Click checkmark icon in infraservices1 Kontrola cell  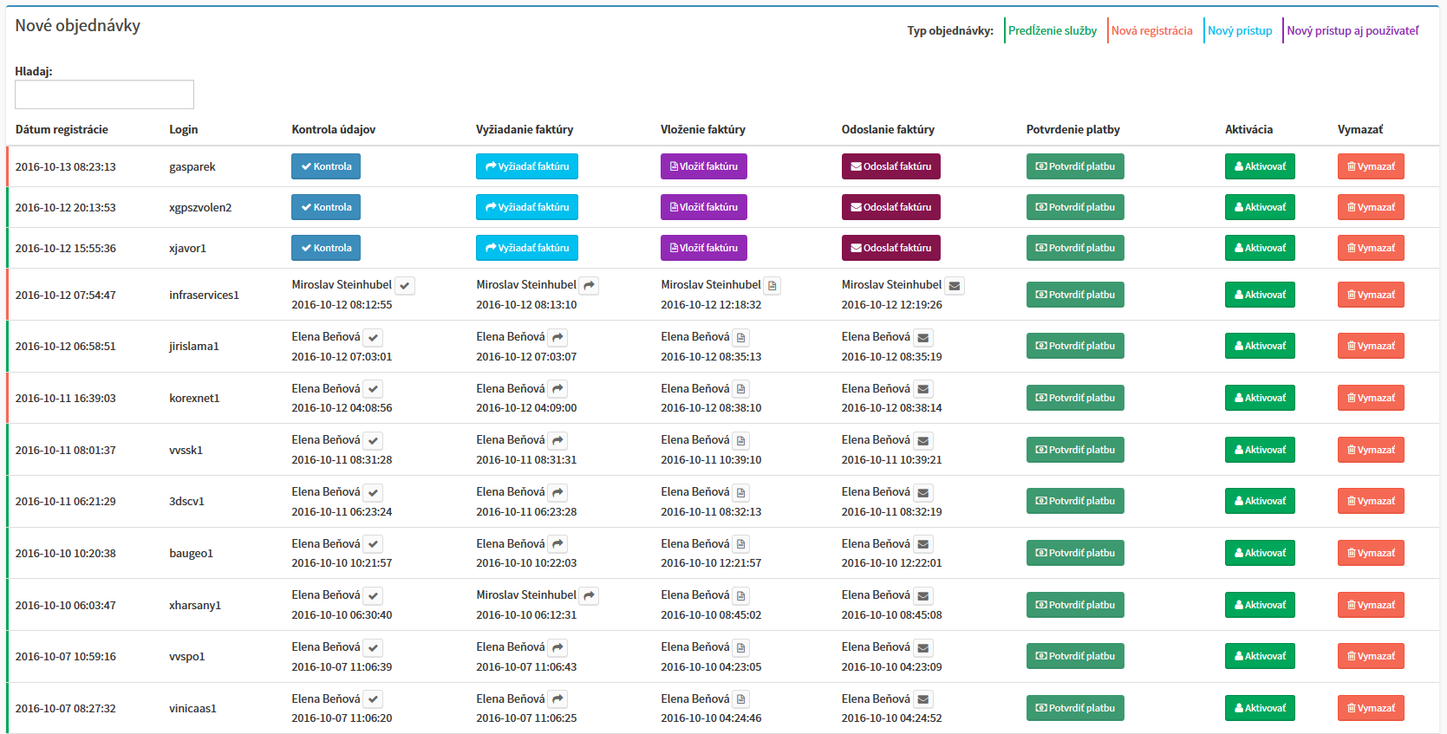click(x=405, y=285)
